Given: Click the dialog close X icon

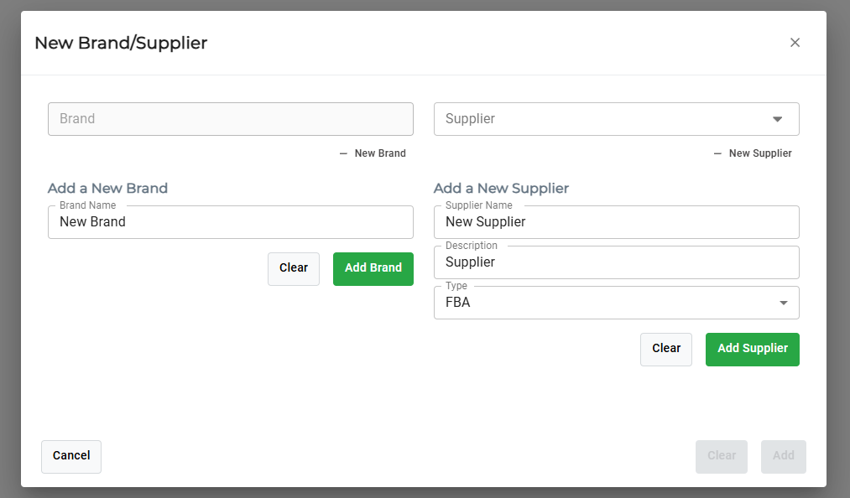Looking at the screenshot, I should click(x=795, y=42).
